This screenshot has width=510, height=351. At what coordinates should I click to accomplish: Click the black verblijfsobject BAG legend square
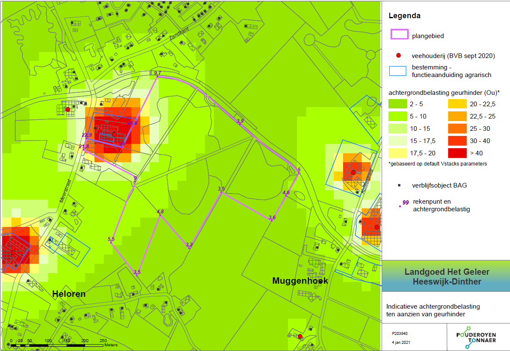point(399,185)
